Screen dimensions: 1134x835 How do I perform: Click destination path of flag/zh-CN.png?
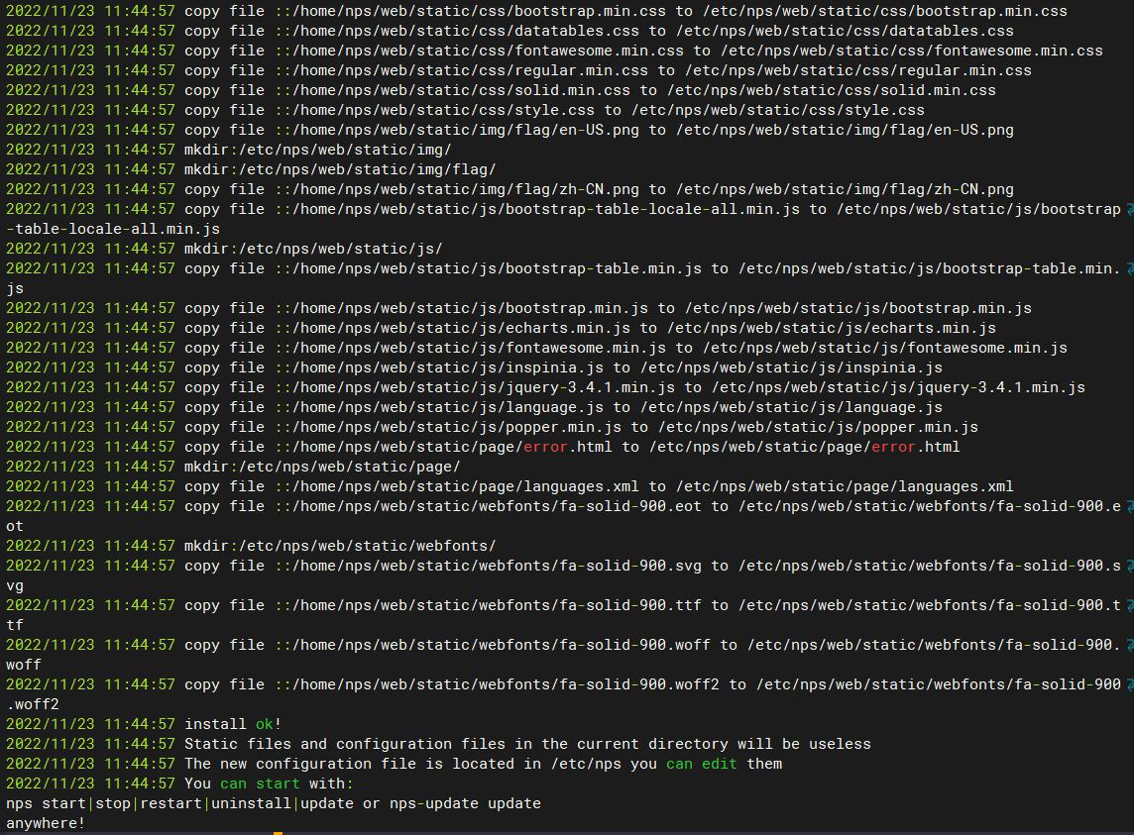[844, 189]
